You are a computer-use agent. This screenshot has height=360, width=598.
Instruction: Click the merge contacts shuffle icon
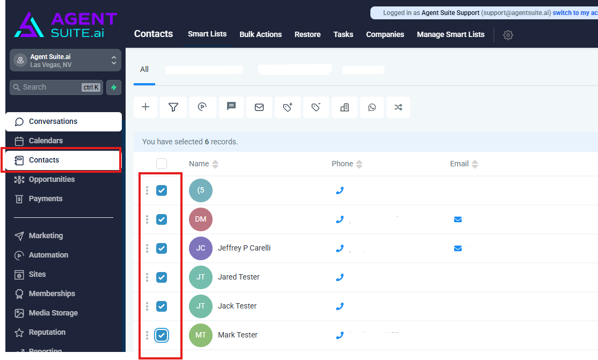398,107
